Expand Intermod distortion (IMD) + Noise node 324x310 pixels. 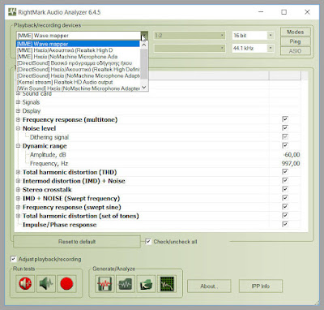(x=18, y=181)
